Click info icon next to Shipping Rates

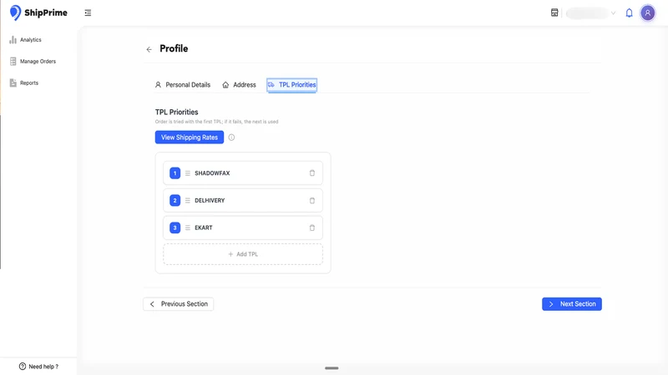pos(231,137)
